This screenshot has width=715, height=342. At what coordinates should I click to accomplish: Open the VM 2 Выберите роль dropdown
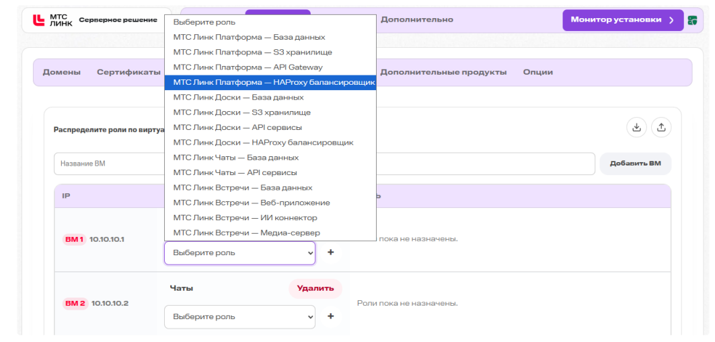coord(240,316)
